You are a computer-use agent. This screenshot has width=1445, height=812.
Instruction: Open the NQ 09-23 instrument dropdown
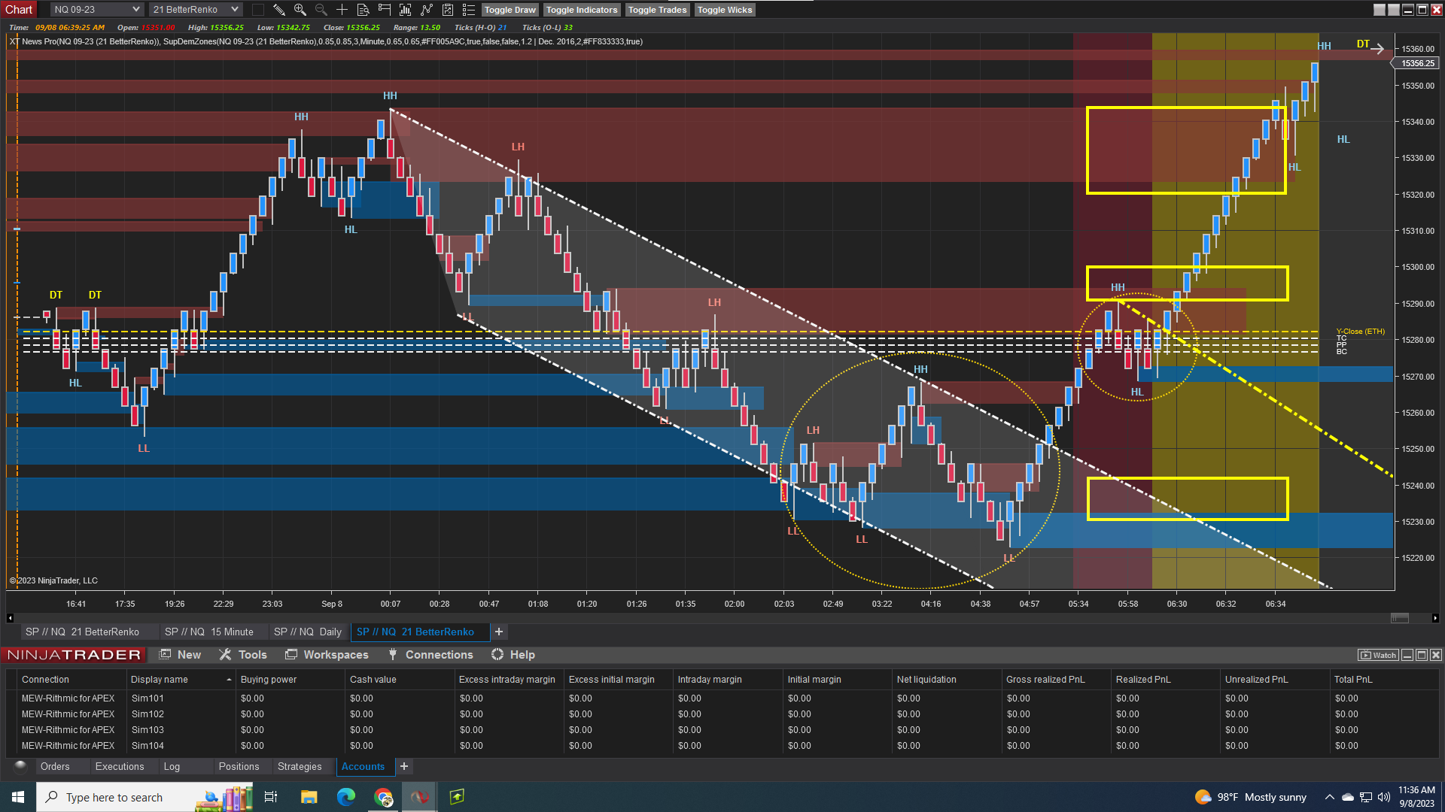tap(96, 10)
